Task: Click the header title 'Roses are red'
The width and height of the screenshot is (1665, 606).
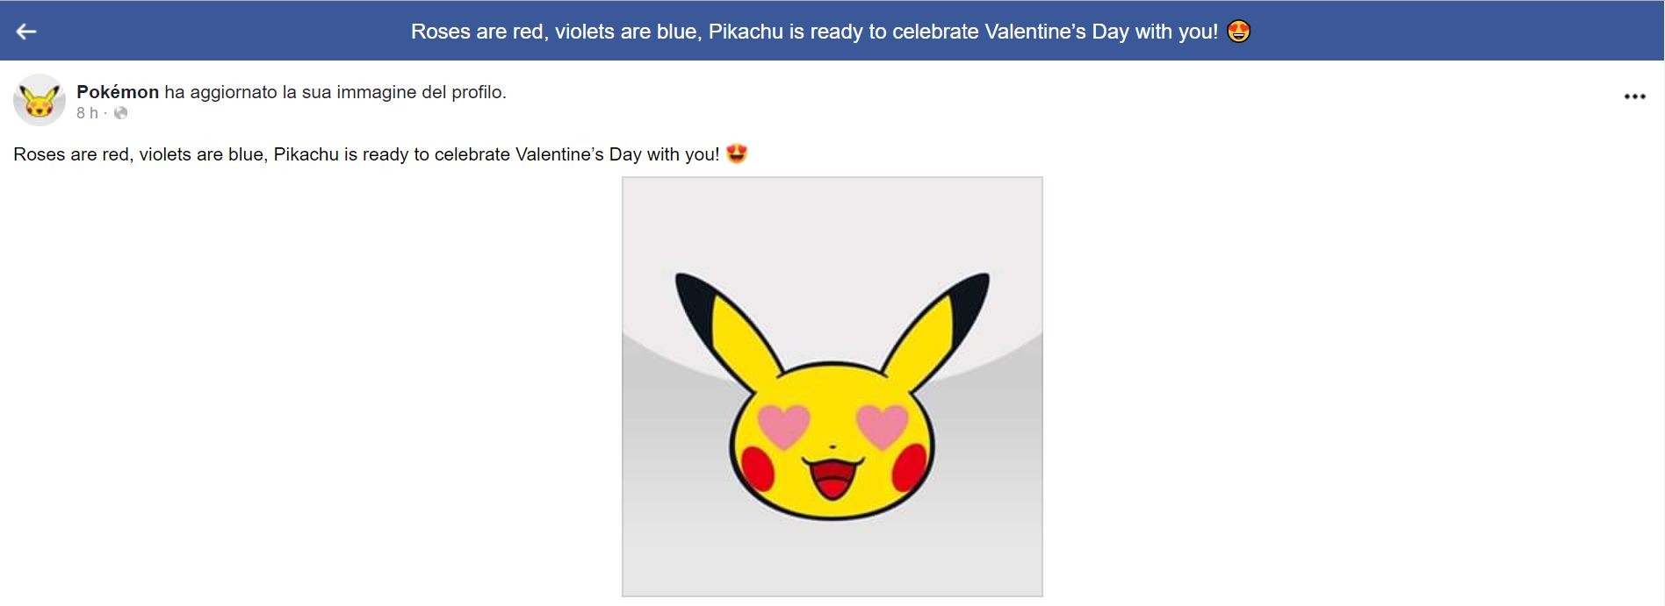Action: click(x=814, y=32)
